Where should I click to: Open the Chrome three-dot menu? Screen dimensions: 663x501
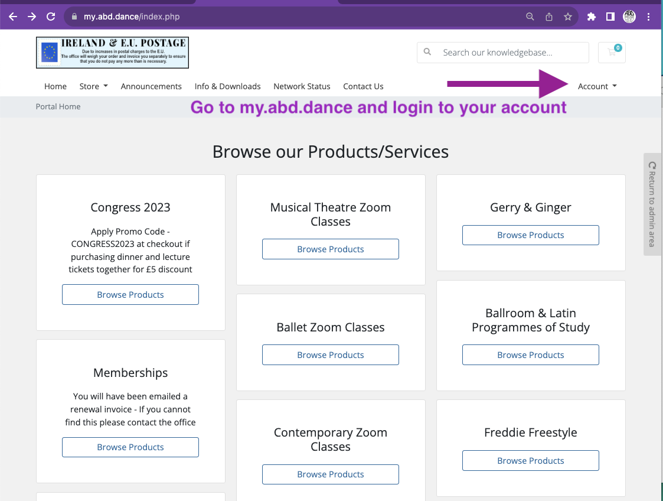click(x=649, y=17)
